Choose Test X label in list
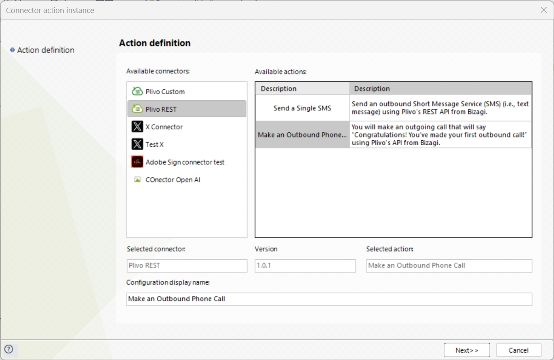The image size is (554, 360). (x=154, y=144)
